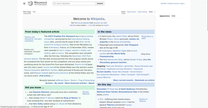Expand the Tools dropdown menu
The image size is (208, 108).
click(x=152, y=12)
